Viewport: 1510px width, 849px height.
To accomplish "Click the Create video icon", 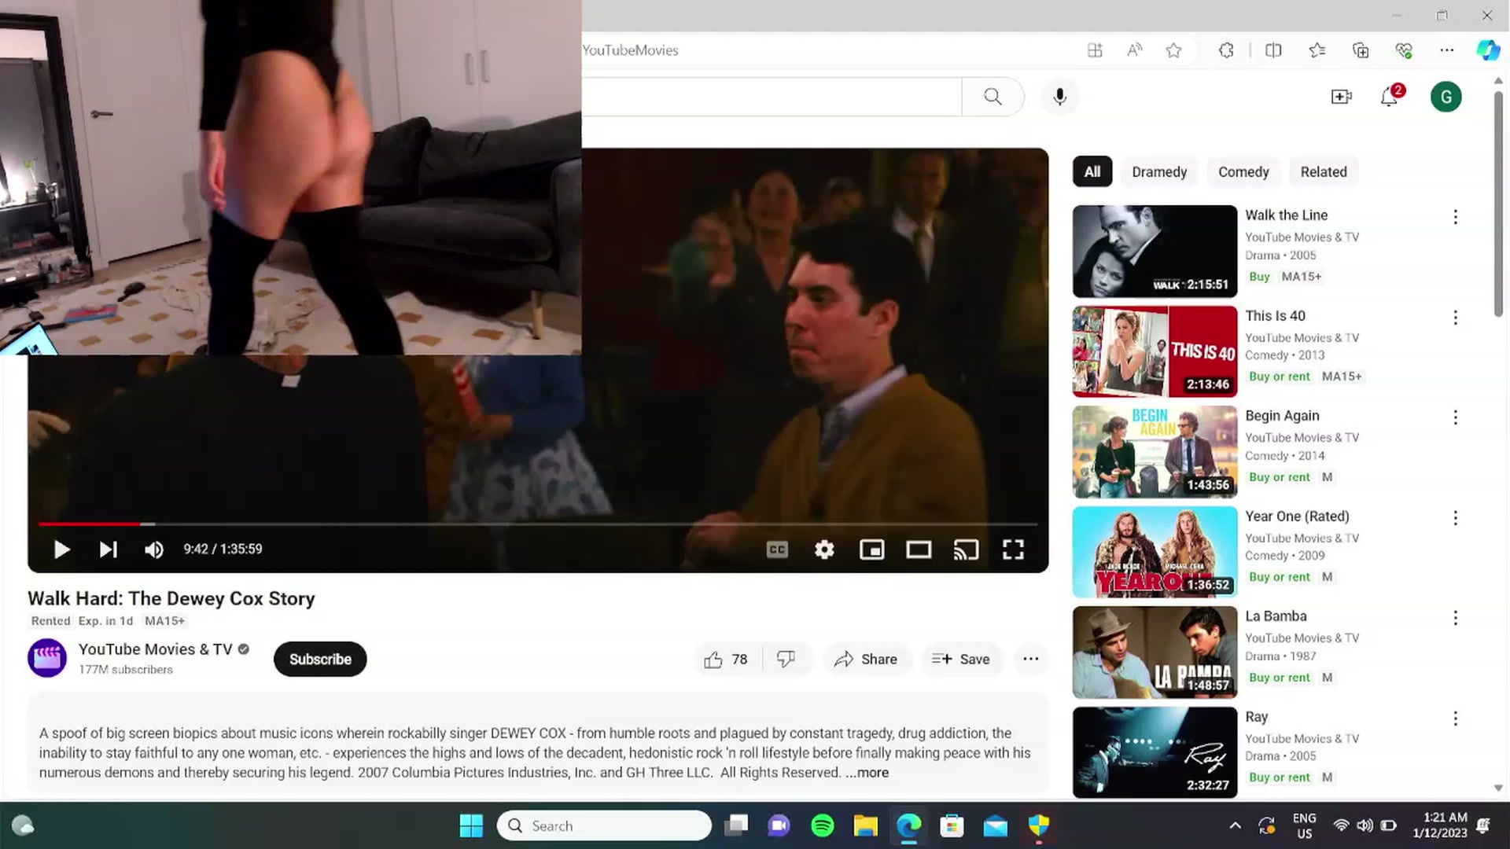I will coord(1341,97).
